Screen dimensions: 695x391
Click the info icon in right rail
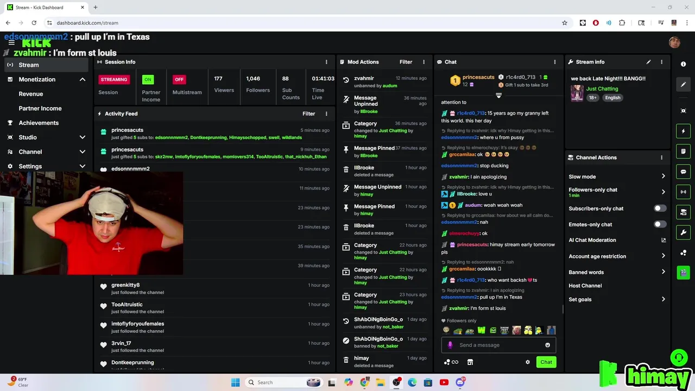point(683,64)
